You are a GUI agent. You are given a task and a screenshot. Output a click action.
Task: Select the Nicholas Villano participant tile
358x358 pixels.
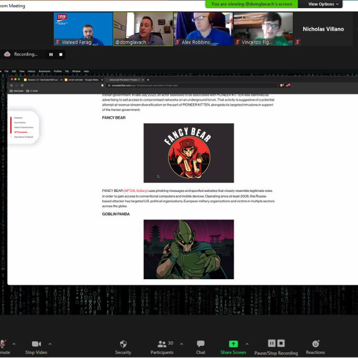pyautogui.click(x=323, y=29)
